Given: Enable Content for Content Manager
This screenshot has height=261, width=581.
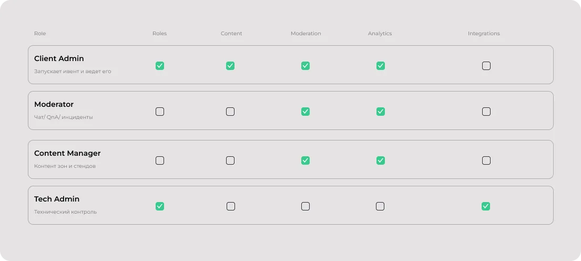Looking at the screenshot, I should (x=230, y=160).
